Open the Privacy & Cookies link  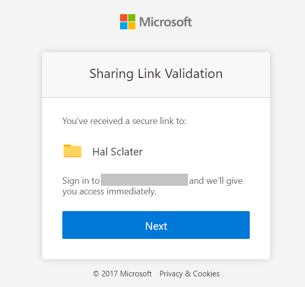(x=189, y=274)
